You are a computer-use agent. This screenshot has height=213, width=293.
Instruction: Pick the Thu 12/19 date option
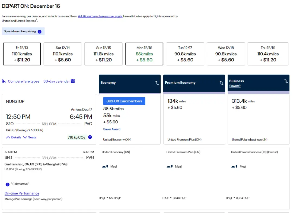pos(268,54)
